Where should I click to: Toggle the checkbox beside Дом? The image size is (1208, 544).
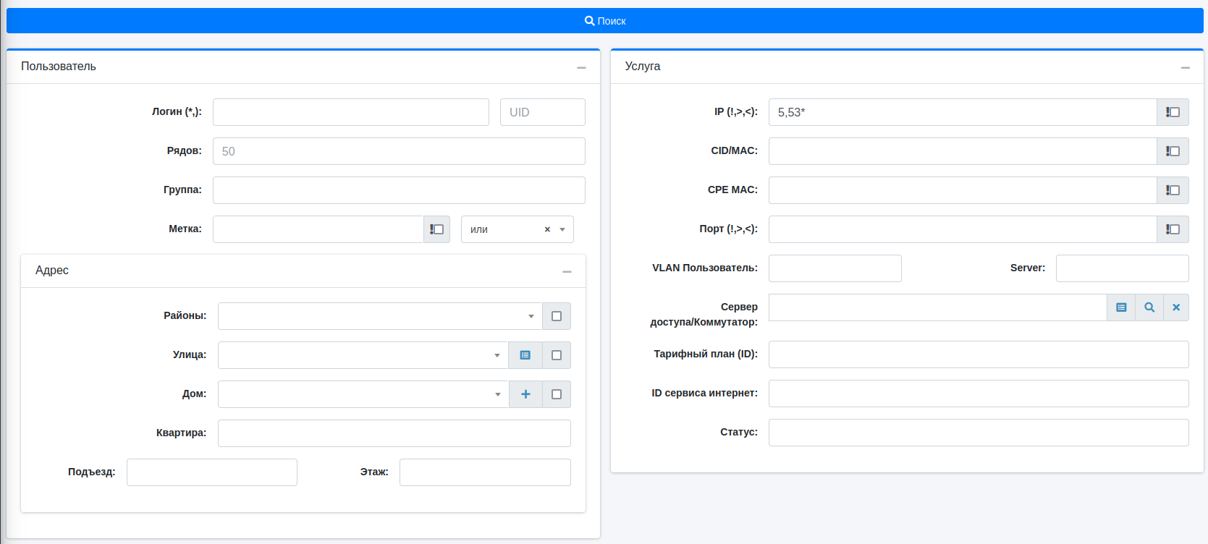(557, 394)
